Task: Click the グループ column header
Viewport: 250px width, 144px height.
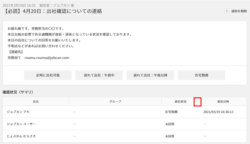Action: pos(115,102)
